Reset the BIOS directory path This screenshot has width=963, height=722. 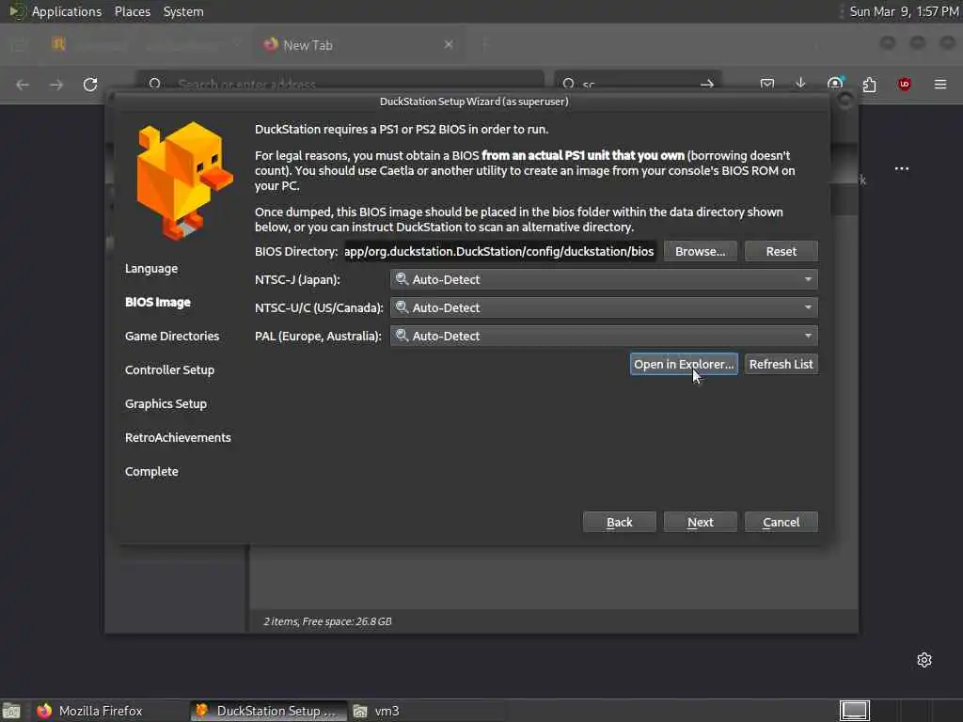(781, 251)
